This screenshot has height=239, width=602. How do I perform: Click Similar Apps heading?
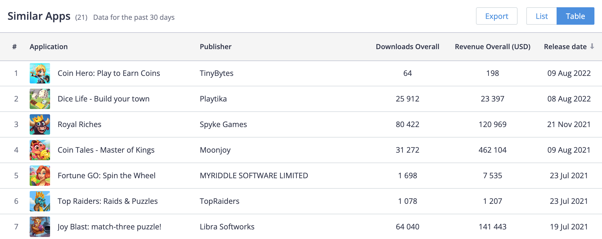point(39,16)
